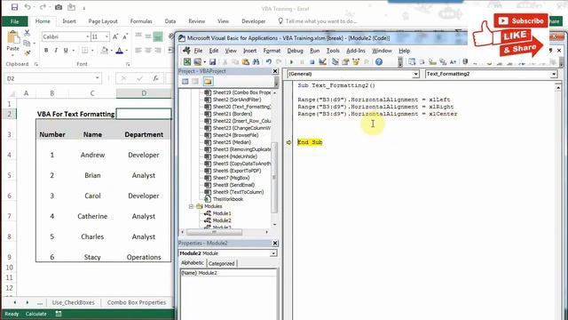The width and height of the screenshot is (568, 320).
Task: Open the fill color bucket in Excel
Action: pos(105,50)
